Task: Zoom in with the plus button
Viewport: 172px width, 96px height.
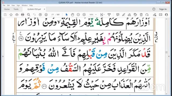Action: 84,15
